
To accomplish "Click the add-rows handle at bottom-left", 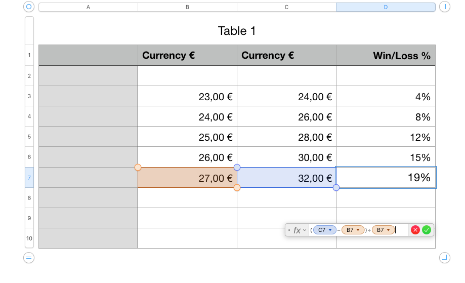I will [29, 258].
